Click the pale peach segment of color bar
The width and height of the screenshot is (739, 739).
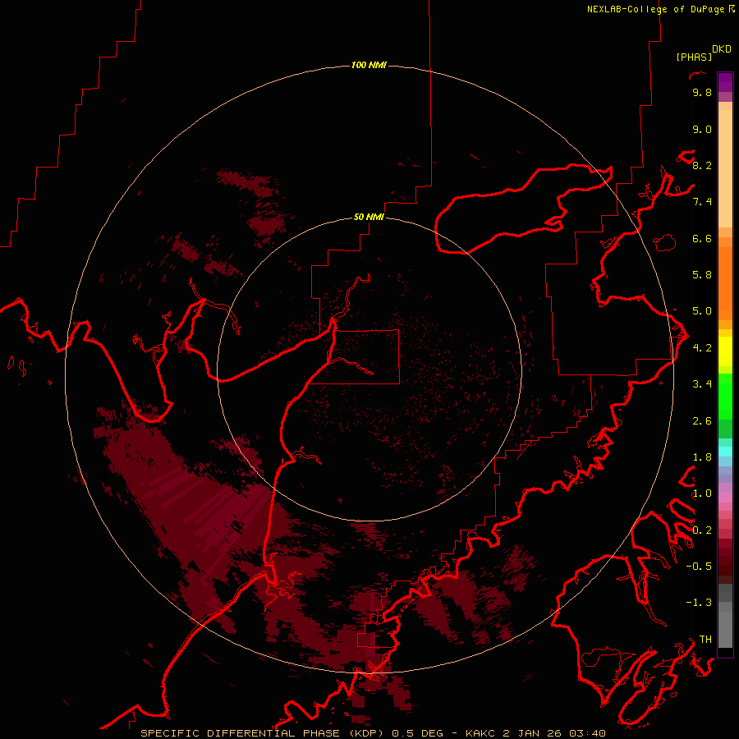(725, 170)
